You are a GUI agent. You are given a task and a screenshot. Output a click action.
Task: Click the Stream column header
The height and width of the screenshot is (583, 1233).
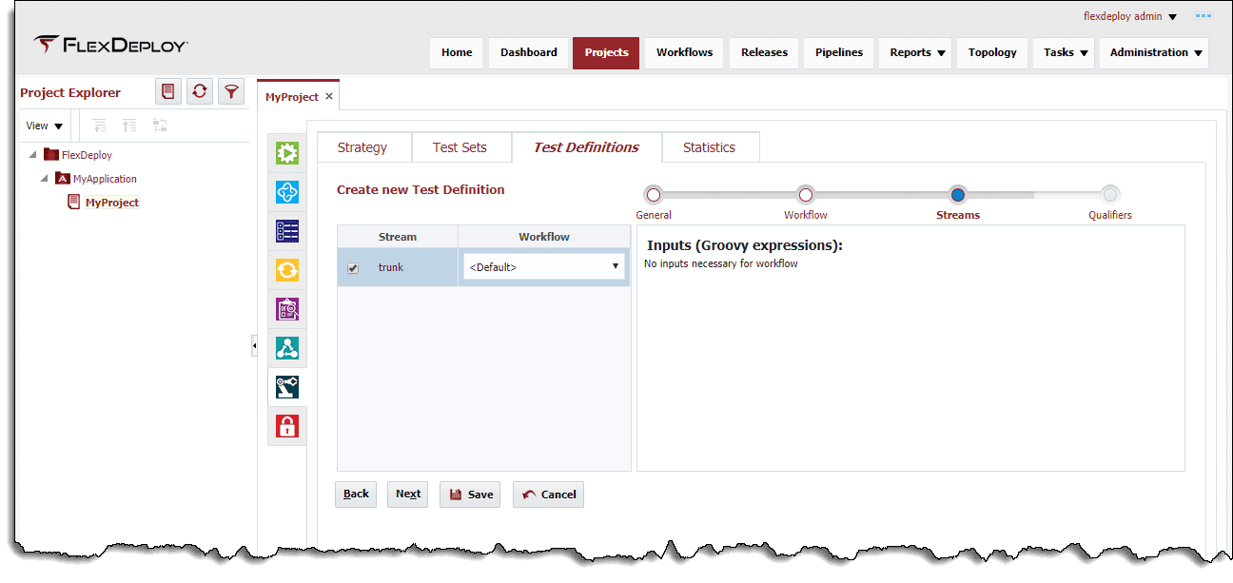pyautogui.click(x=398, y=237)
